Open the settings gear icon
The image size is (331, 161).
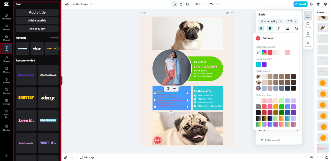tap(325, 4)
